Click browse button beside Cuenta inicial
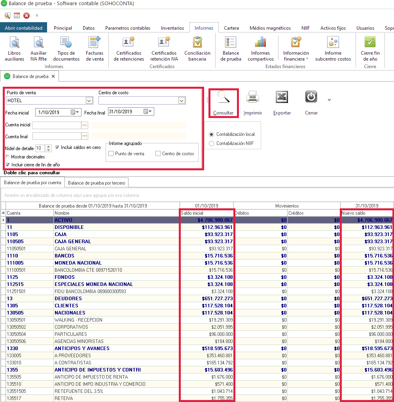 click(84, 125)
